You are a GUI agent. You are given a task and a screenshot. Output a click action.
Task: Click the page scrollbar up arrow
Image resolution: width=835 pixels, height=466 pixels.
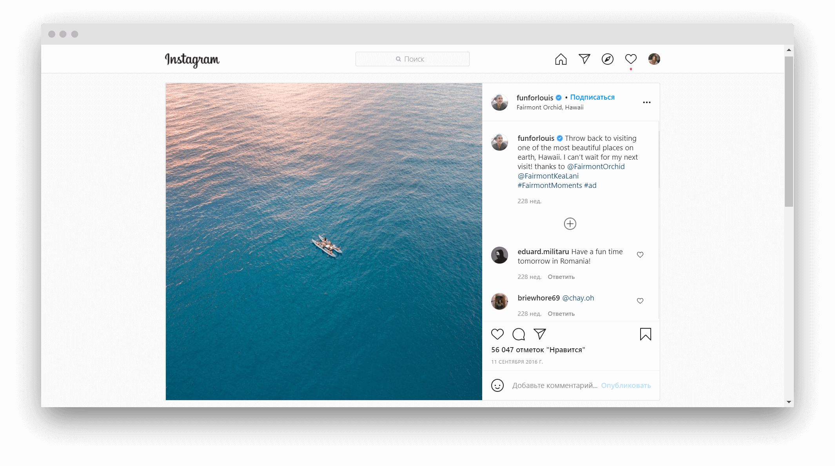(789, 50)
